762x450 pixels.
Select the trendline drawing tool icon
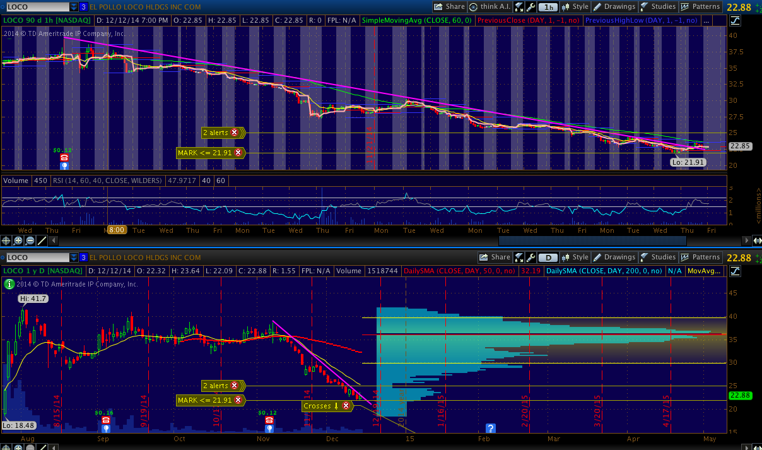pyautogui.click(x=42, y=240)
